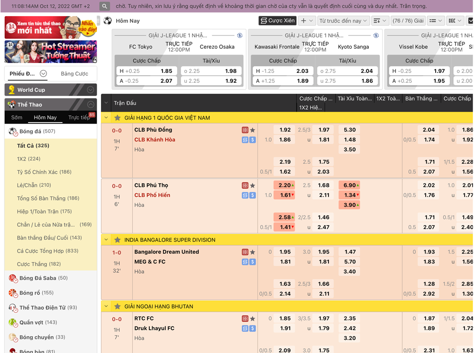Click blue dollar cashout icon for CLB Khánh Hòa
The image size is (474, 353).
[253, 140]
